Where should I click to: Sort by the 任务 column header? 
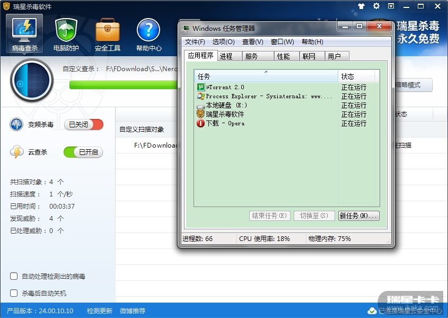pyautogui.click(x=266, y=76)
